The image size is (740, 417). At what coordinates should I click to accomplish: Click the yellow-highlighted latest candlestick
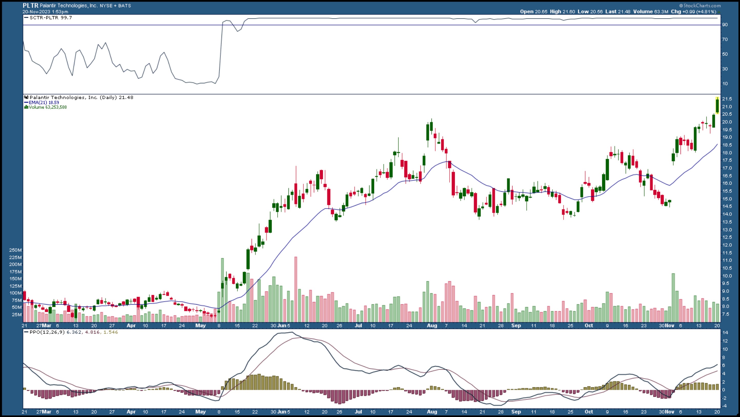pyautogui.click(x=717, y=106)
